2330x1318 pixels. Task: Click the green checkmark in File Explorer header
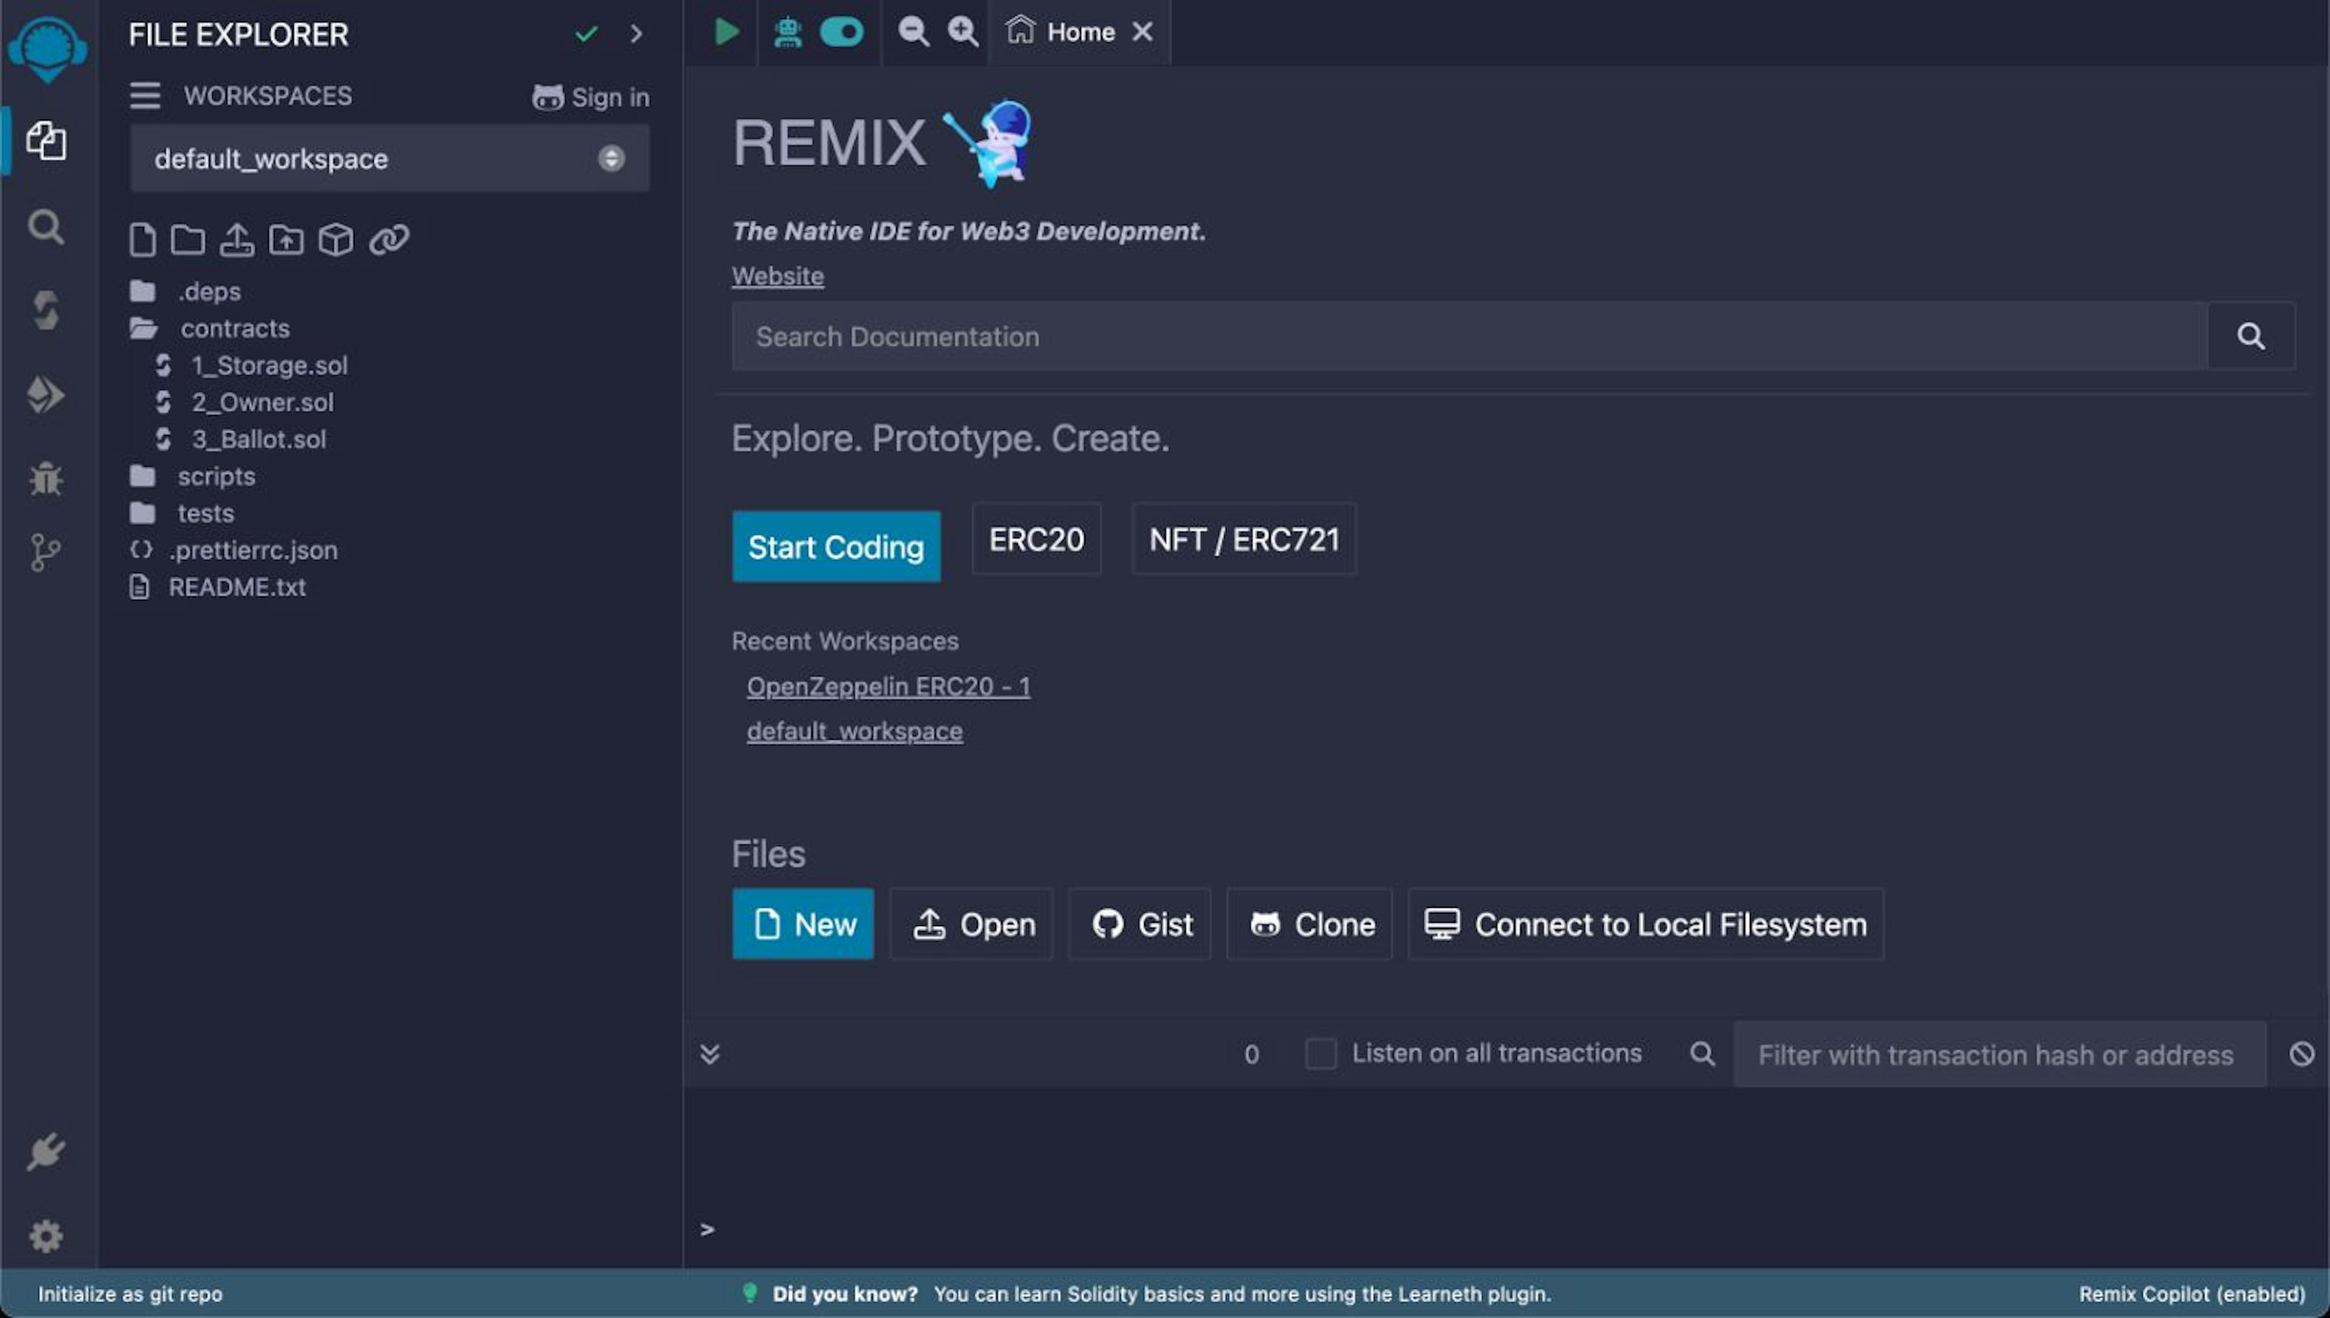(x=586, y=35)
